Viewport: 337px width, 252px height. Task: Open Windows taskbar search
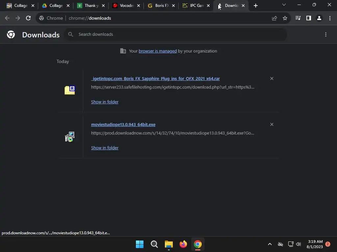(x=154, y=244)
